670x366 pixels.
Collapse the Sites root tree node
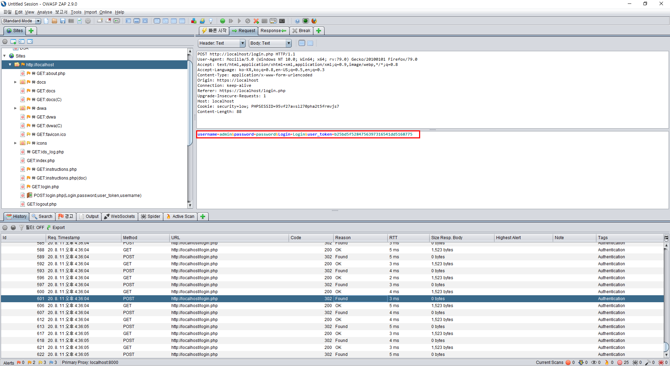coord(5,56)
